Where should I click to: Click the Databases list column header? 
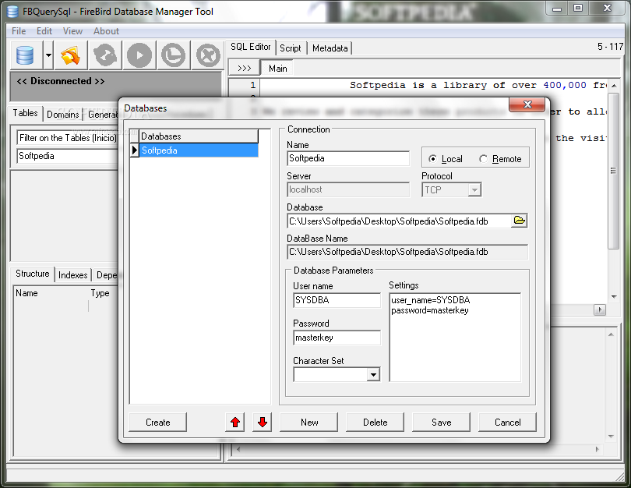coord(199,136)
